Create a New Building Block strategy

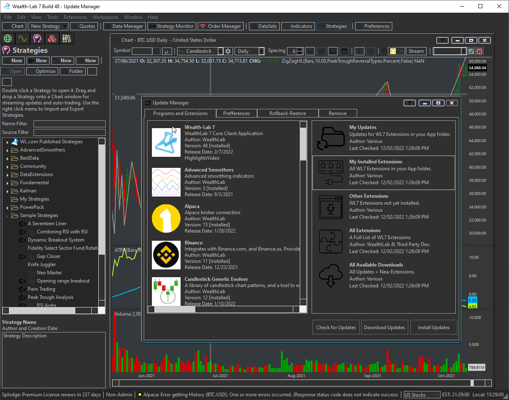(x=14, y=61)
